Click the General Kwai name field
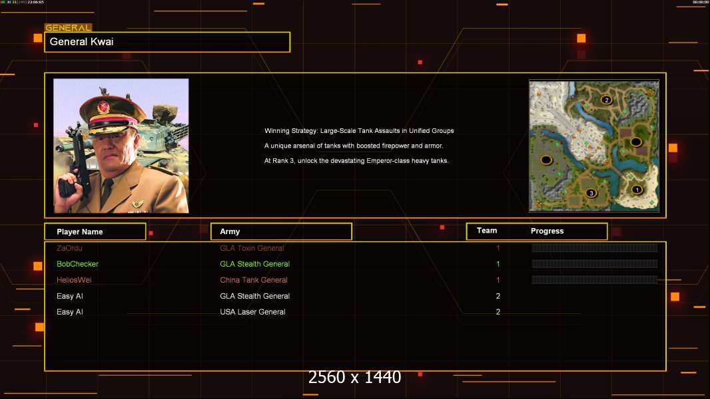 tap(167, 42)
